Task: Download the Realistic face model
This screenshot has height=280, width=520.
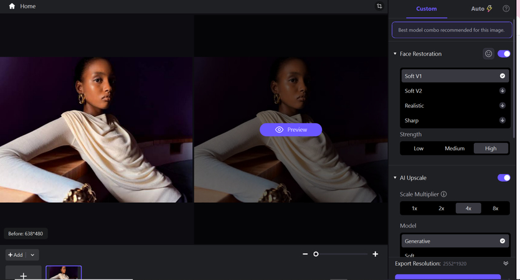Action: pyautogui.click(x=503, y=106)
